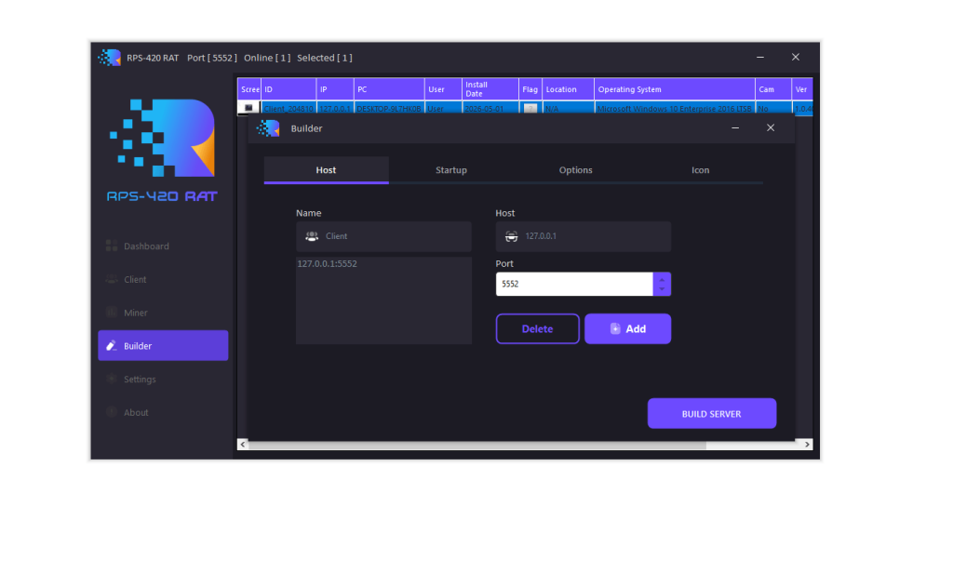The image size is (953, 573).
Task: Sort by the User column header
Action: pos(443,89)
